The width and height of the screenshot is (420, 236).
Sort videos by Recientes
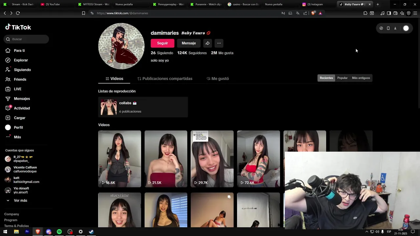[x=326, y=78]
